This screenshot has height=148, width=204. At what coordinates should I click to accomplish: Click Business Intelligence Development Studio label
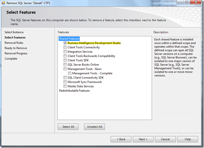(94, 43)
